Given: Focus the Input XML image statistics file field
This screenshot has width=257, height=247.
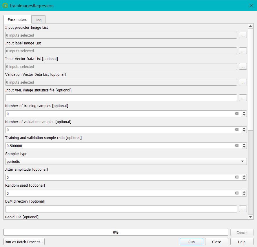Looking at the screenshot, I should pos(121,98).
